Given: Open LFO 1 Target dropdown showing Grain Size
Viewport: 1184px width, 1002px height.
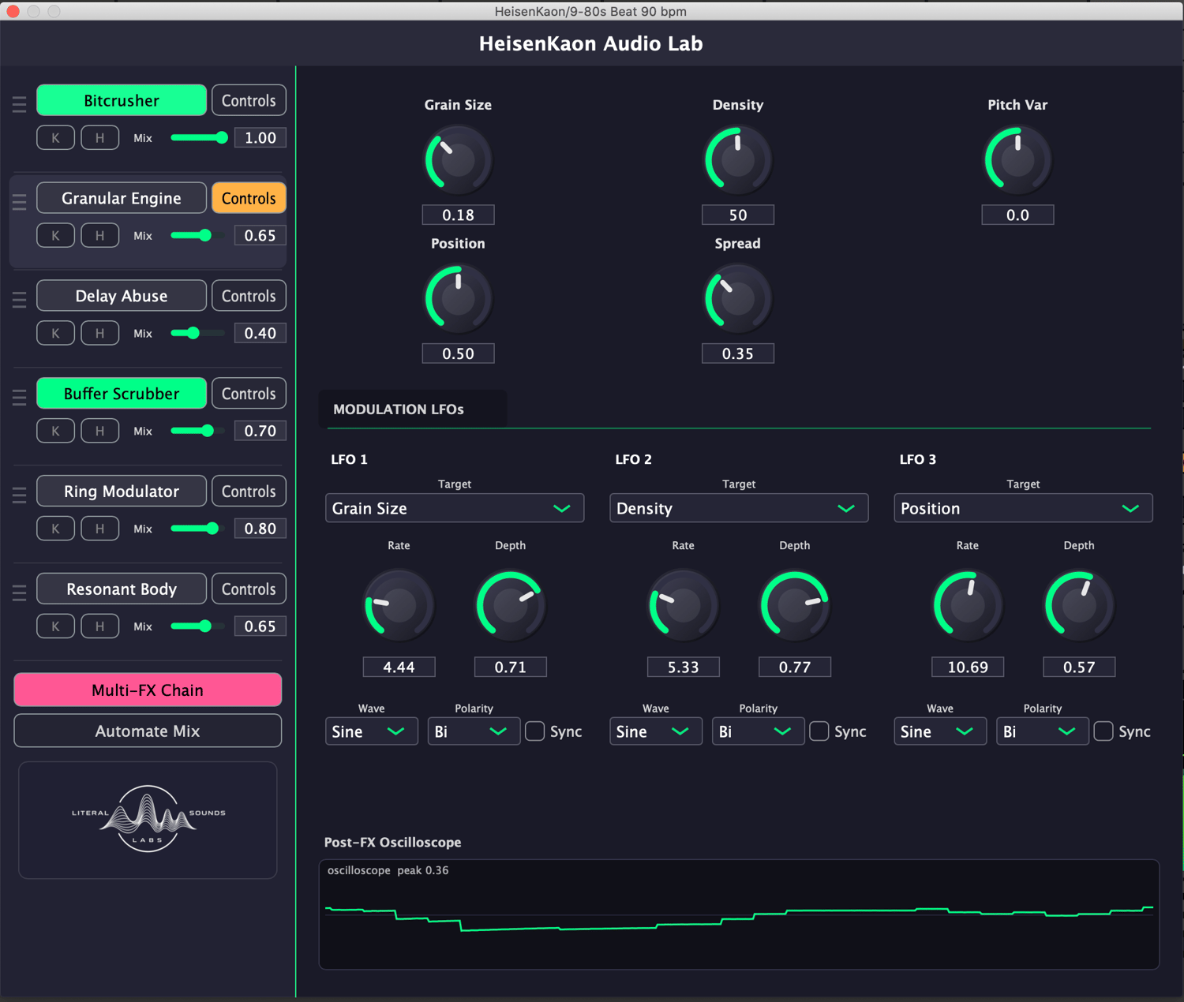Looking at the screenshot, I should [455, 508].
